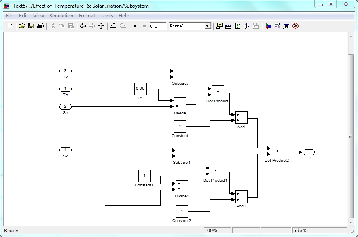
Task: Open the Format menu
Action: point(87,16)
